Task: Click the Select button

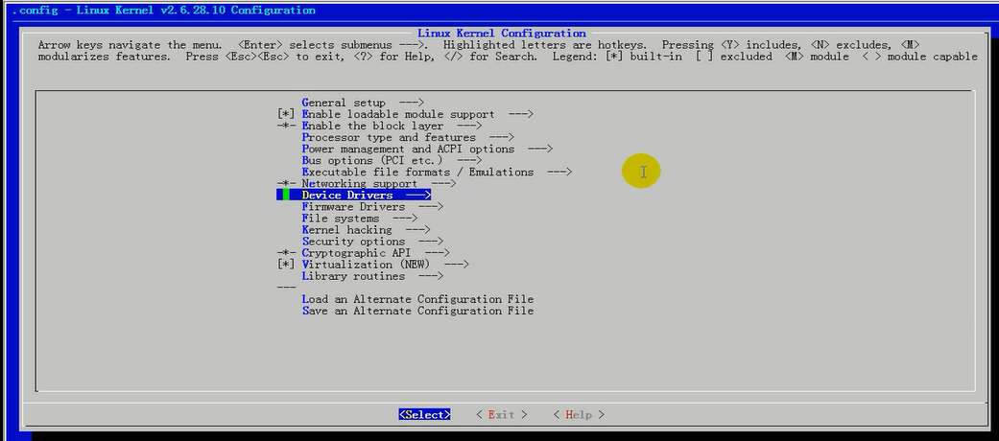Action: click(x=424, y=415)
